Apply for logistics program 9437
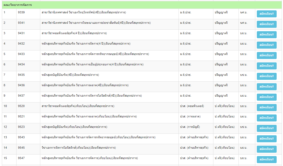 click(x=266, y=97)
